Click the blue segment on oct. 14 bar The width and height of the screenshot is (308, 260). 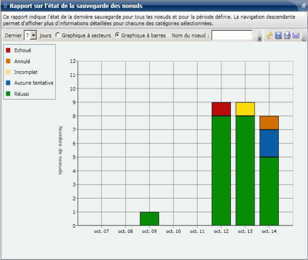(269, 143)
